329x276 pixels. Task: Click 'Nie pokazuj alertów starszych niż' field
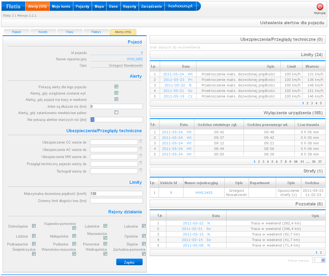(x=117, y=120)
